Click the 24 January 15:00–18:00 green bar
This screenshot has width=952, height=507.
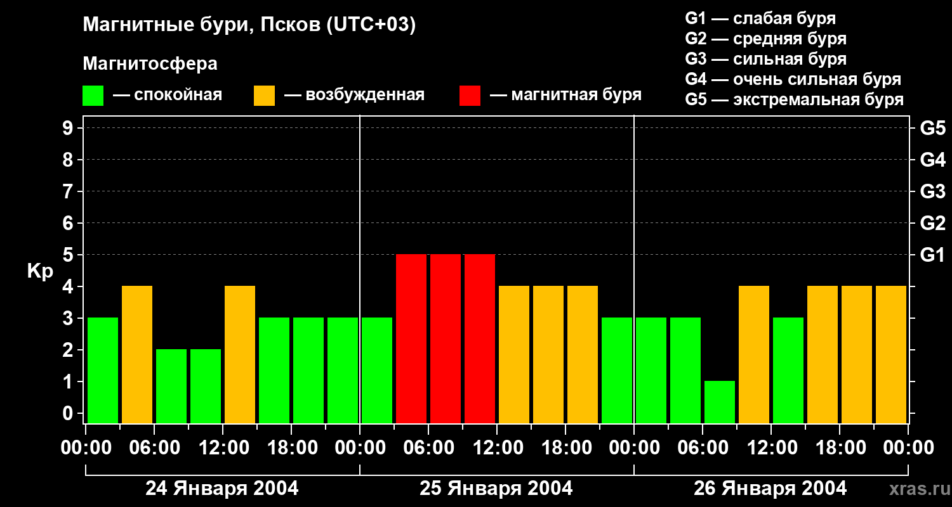click(274, 370)
